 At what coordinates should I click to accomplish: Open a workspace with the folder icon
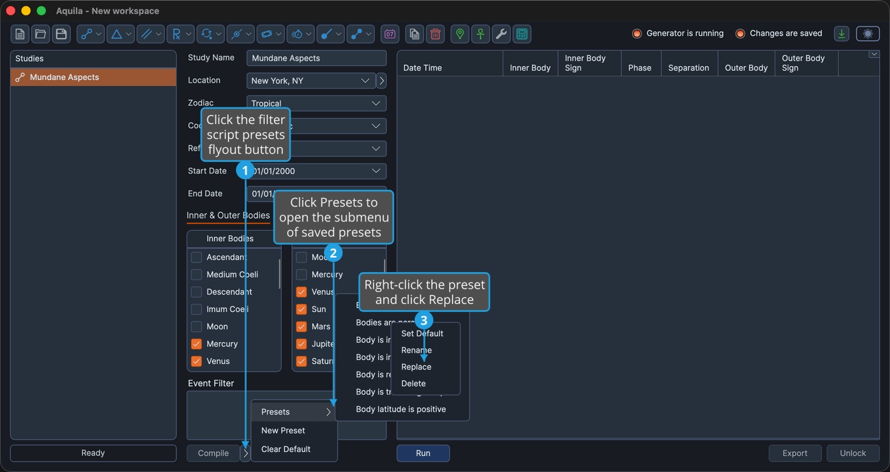(41, 34)
